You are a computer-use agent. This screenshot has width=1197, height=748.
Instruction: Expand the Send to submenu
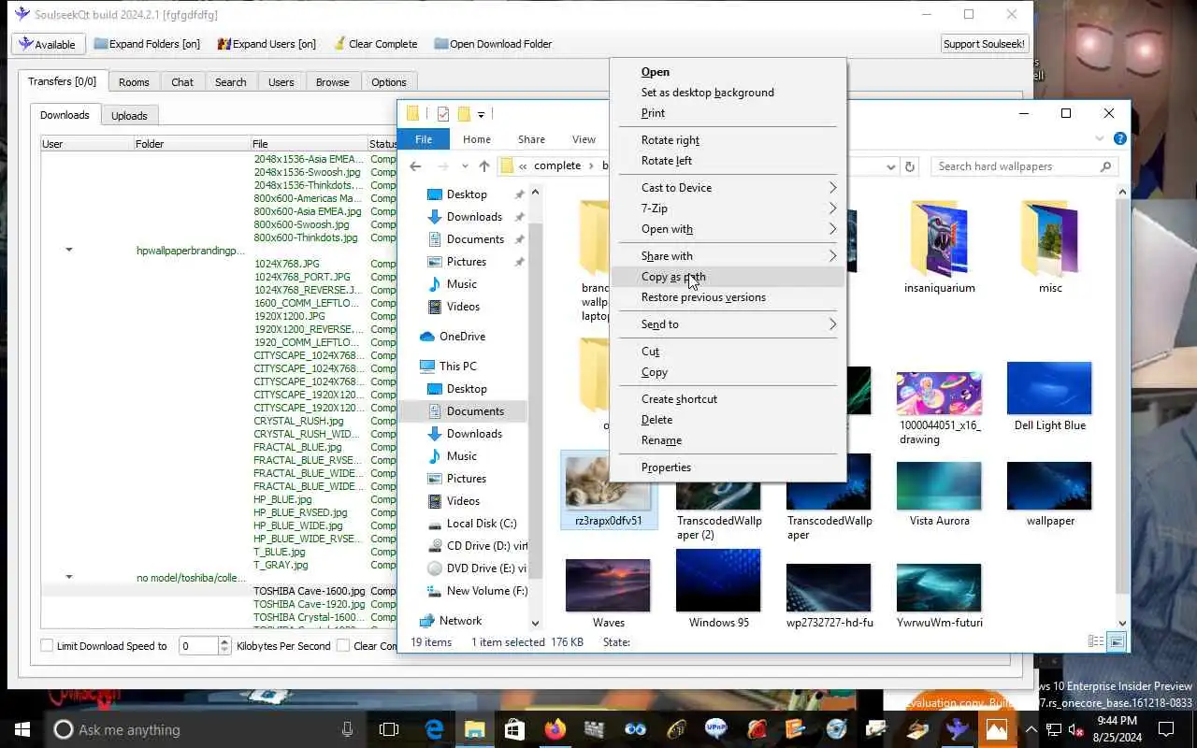click(728, 324)
